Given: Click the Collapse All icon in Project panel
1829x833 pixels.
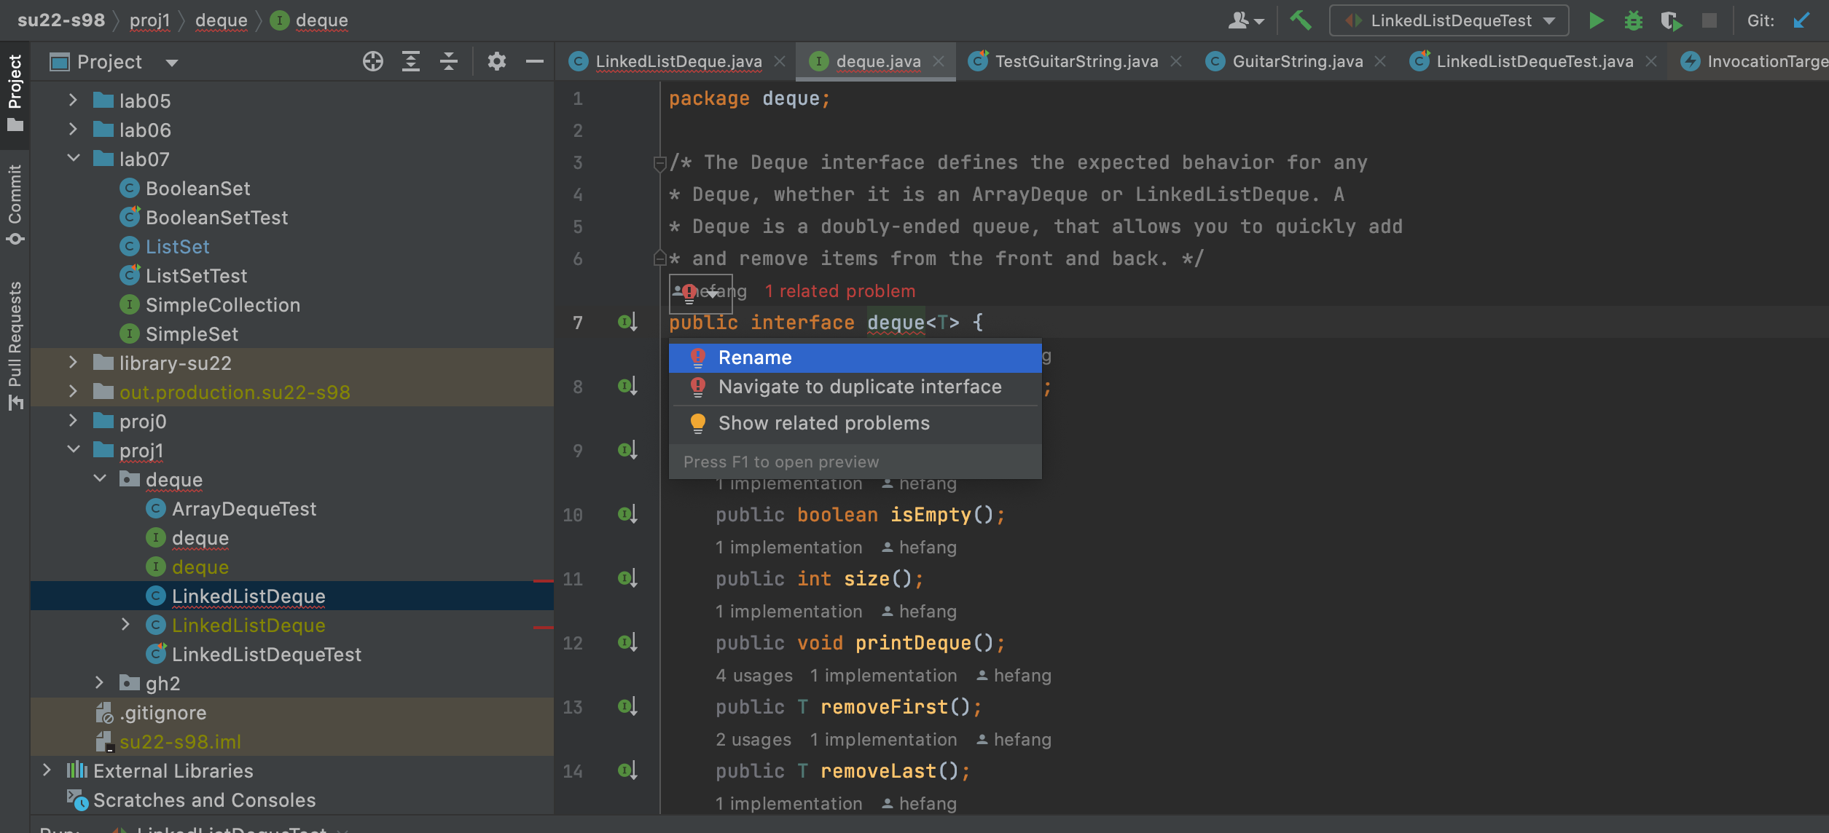Looking at the screenshot, I should click(x=449, y=62).
